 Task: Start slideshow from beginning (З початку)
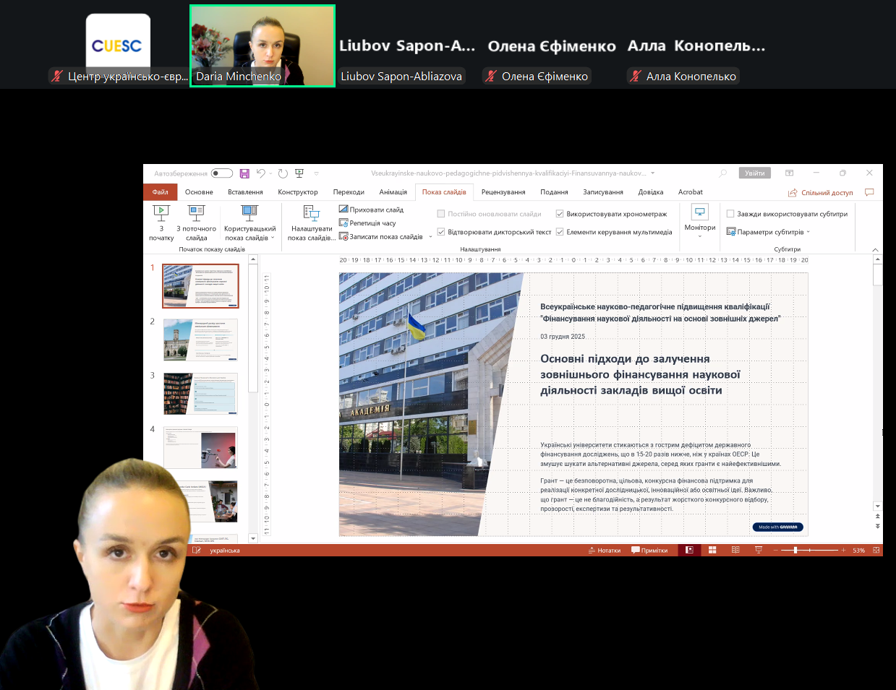161,213
